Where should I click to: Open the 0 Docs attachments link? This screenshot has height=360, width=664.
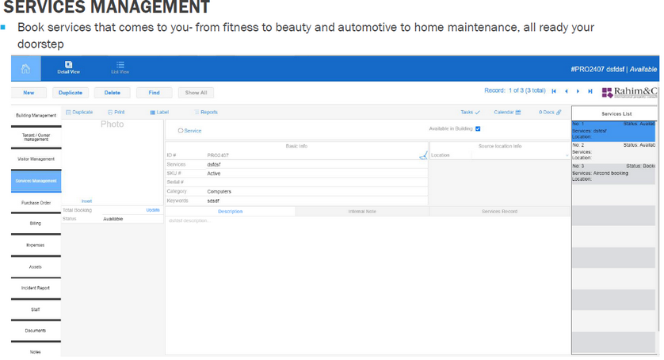550,113
